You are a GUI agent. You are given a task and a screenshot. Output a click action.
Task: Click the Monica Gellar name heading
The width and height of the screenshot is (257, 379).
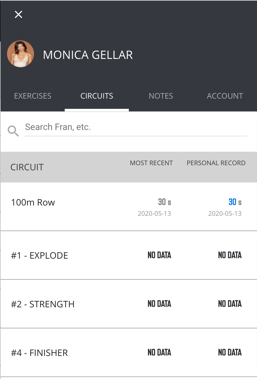(88, 55)
